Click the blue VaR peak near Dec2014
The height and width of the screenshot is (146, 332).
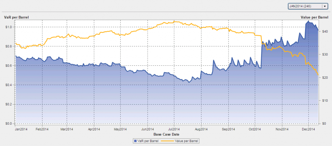(x=308, y=21)
